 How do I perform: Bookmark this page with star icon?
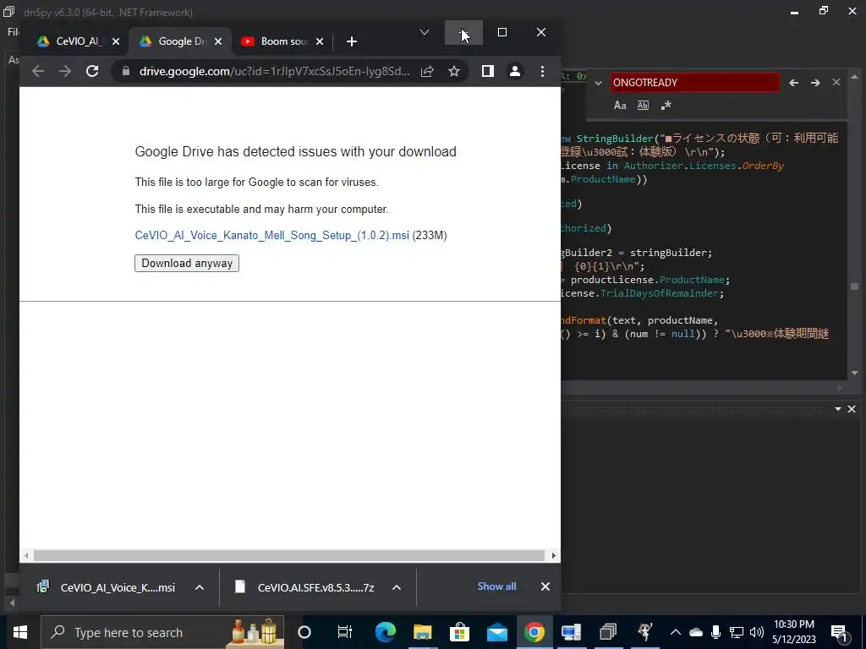[x=454, y=71]
